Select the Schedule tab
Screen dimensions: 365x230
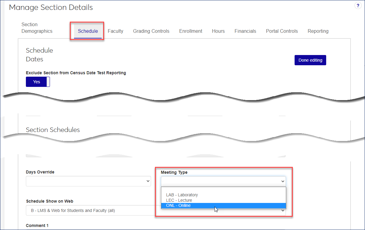tap(88, 31)
